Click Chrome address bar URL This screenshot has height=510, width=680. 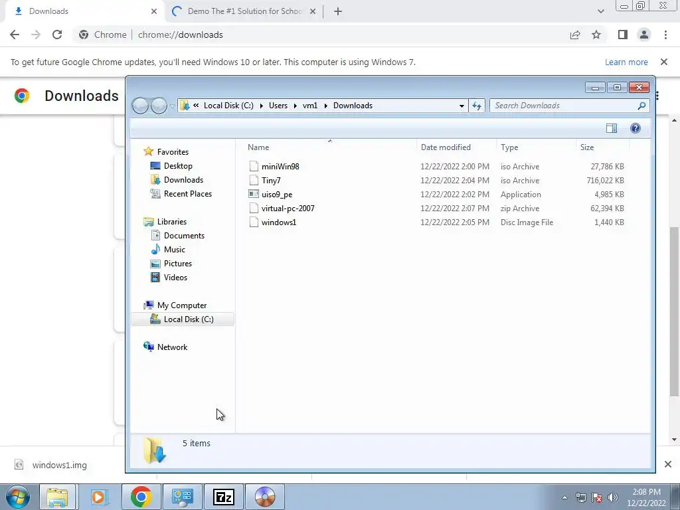click(181, 35)
